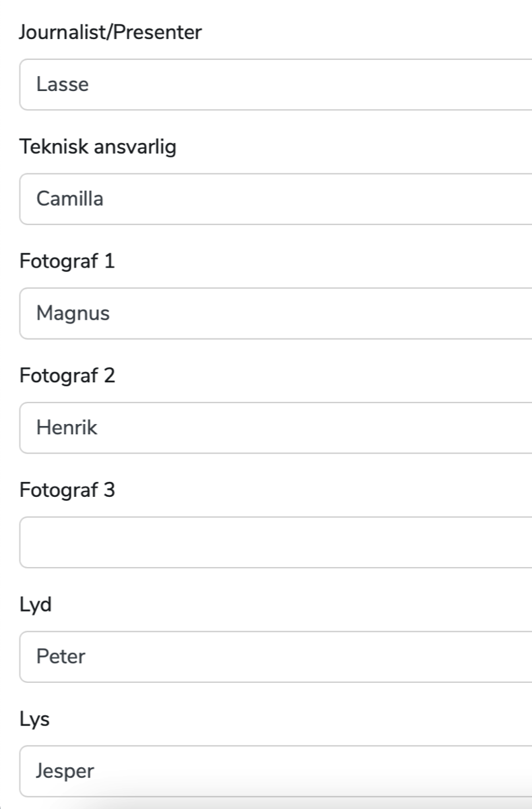Click on the name Peter

(61, 657)
